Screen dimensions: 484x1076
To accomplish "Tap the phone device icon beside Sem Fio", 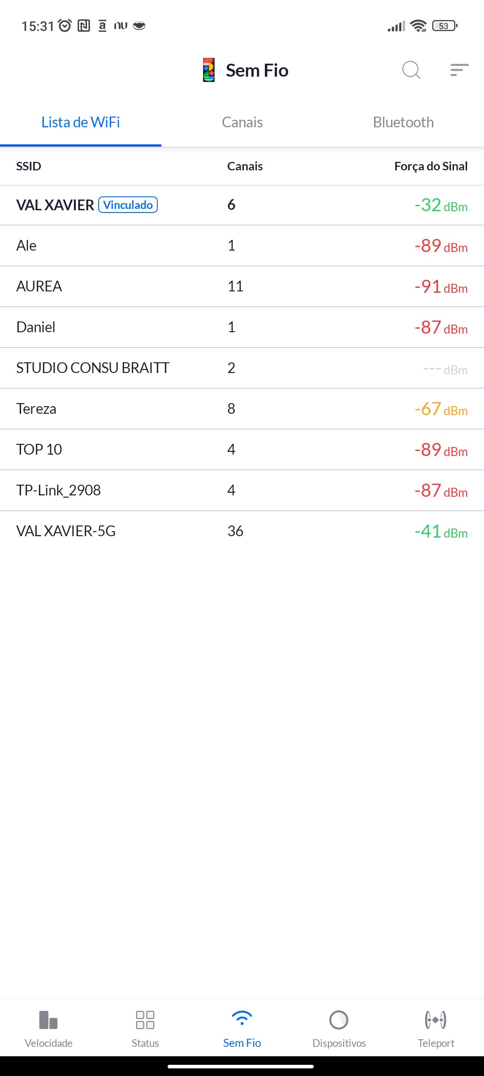I will pyautogui.click(x=209, y=70).
